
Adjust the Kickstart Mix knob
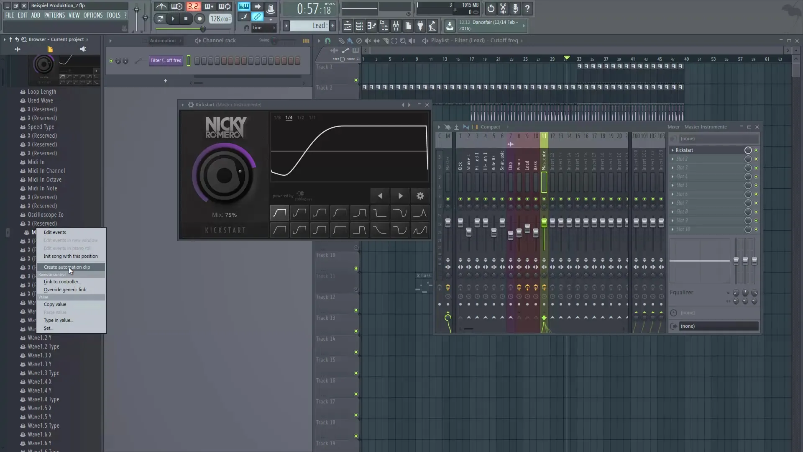point(224,175)
